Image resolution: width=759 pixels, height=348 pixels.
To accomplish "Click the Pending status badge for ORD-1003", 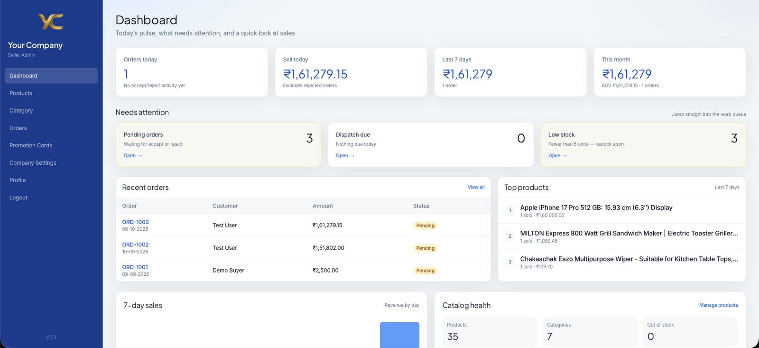I will (x=425, y=226).
